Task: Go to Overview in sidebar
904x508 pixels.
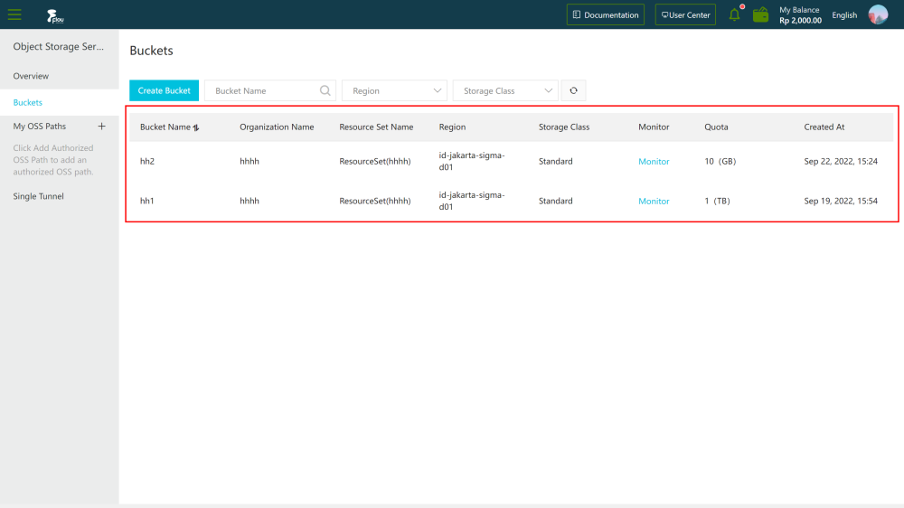Action: (x=32, y=76)
